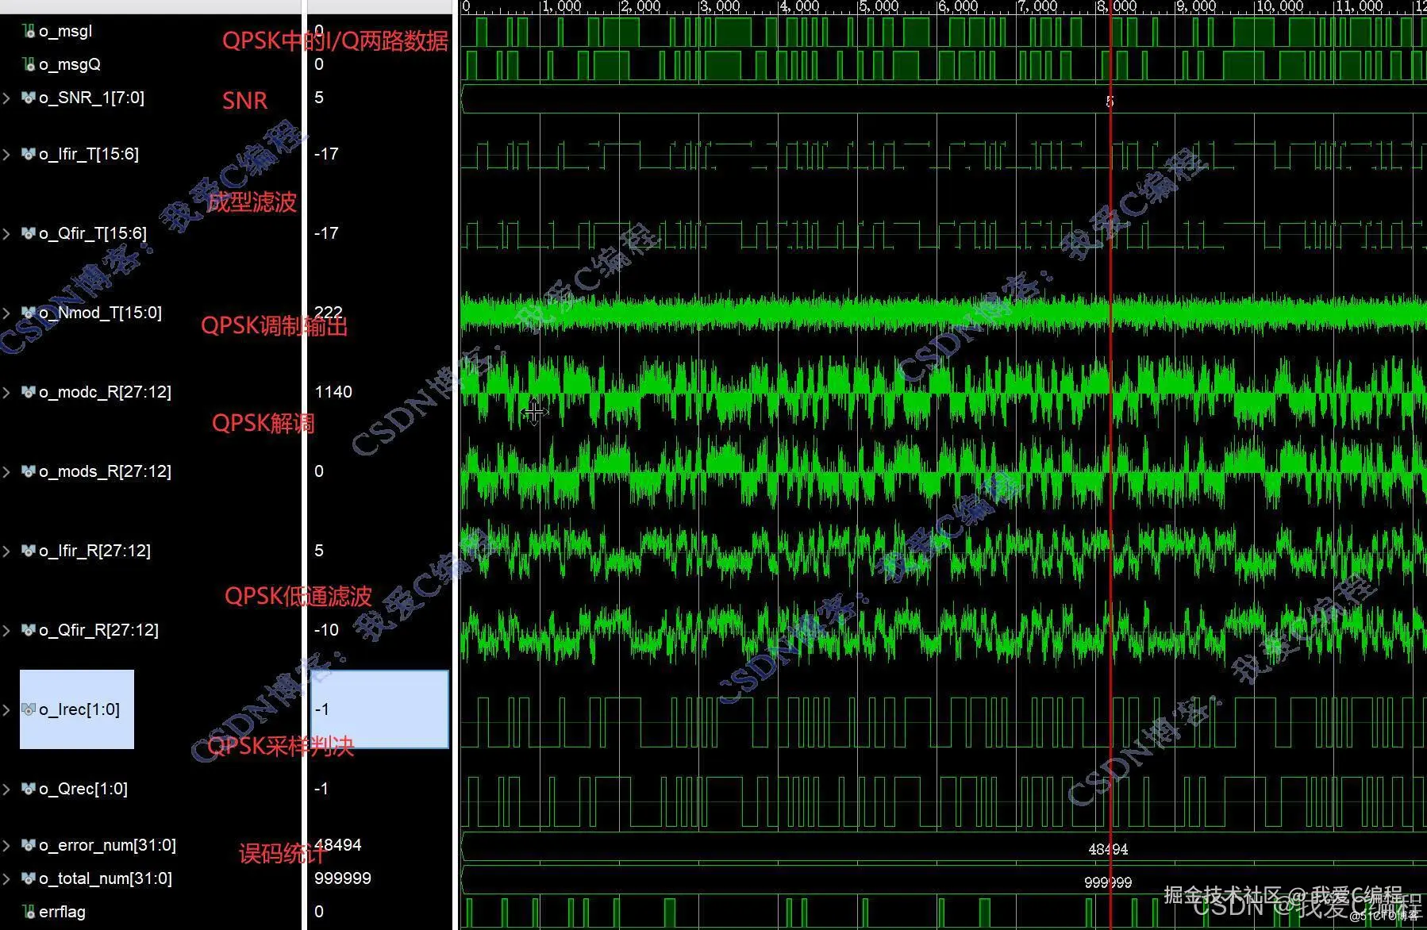
Task: Click the 999999 label in the waveform area
Action: click(x=1108, y=882)
